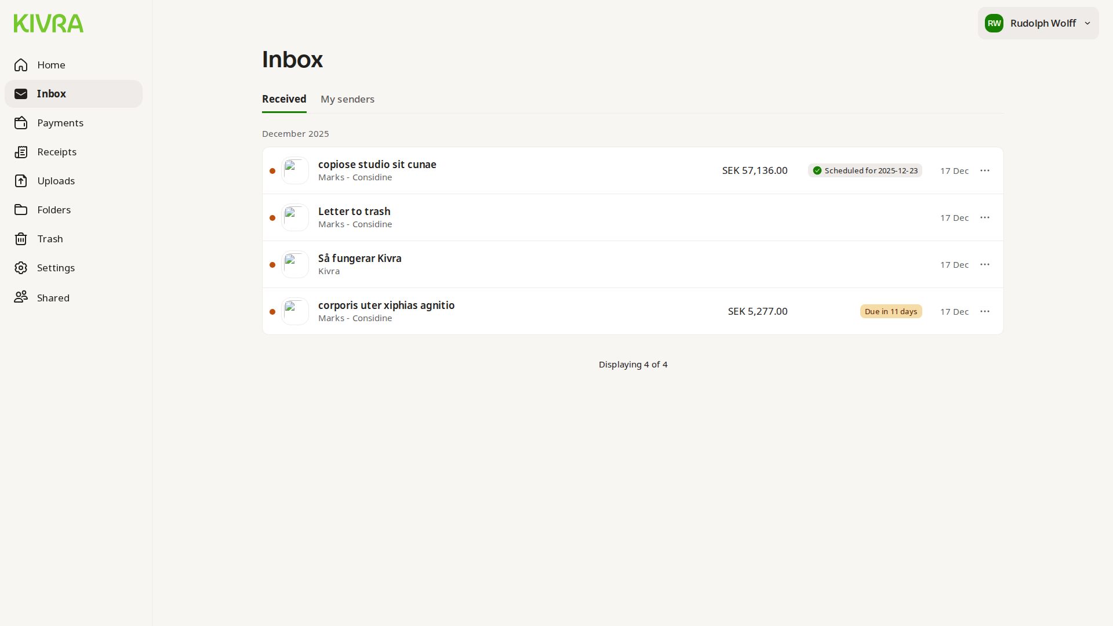1113x626 pixels.
Task: Open the Home sidebar icon
Action: (x=21, y=65)
